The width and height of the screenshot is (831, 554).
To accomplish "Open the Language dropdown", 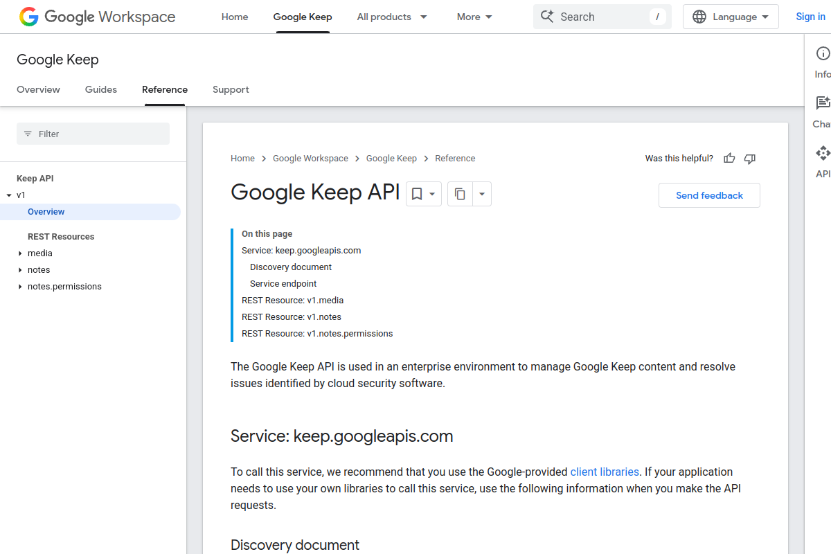I will [x=731, y=17].
